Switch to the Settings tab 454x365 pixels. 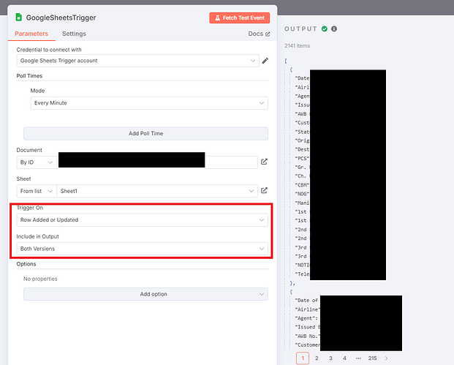(x=74, y=34)
